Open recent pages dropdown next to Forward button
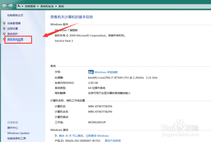 click(15, 6)
